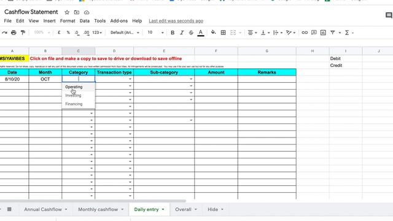Click the print icon

coord(14,33)
